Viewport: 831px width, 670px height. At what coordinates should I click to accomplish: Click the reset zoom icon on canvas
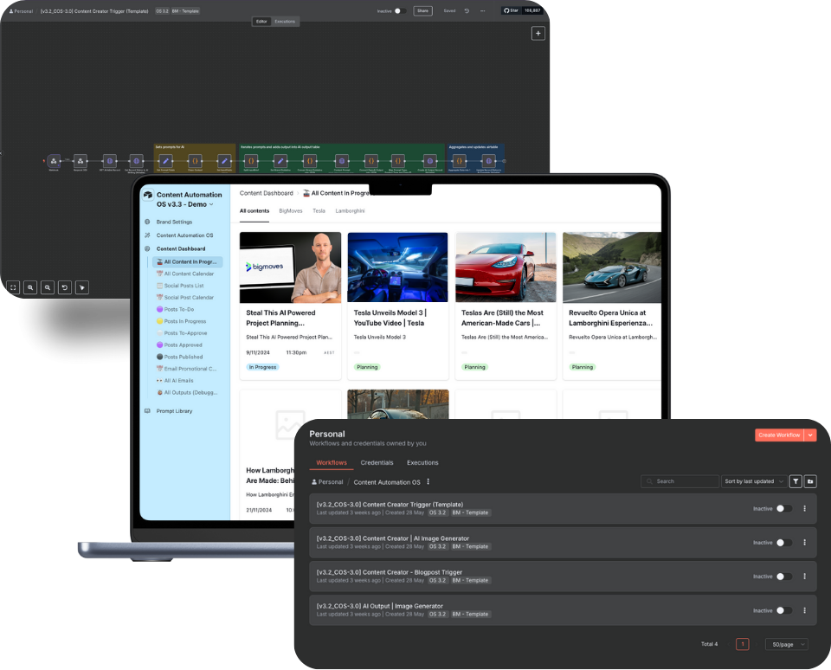65,287
